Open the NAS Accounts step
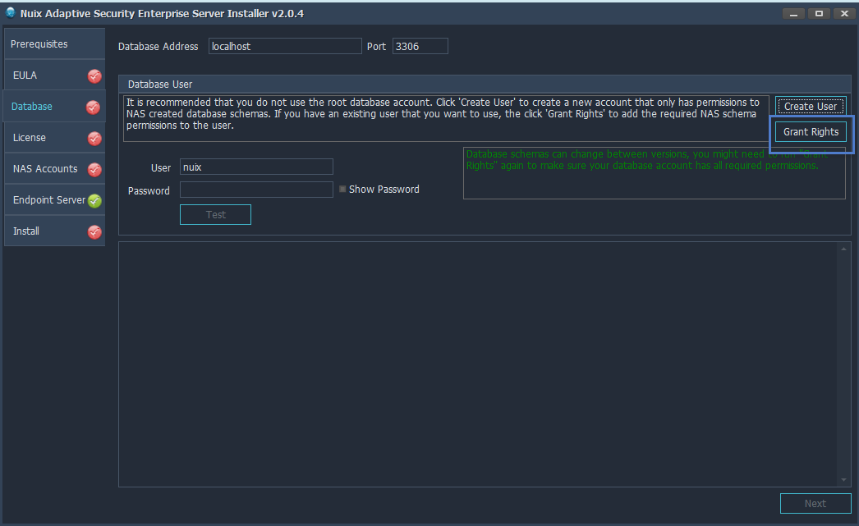This screenshot has height=526, width=859. coord(54,168)
